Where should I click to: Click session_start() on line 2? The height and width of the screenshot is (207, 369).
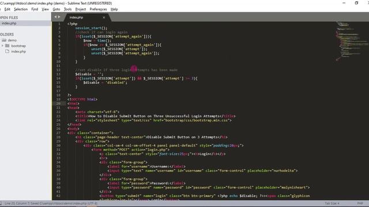point(91,28)
